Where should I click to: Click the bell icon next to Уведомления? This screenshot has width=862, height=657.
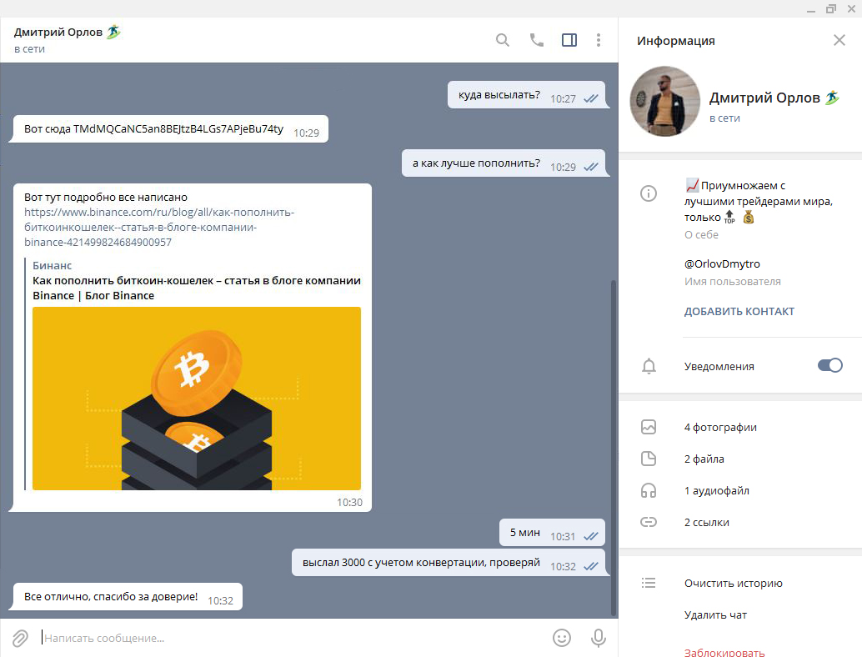tap(649, 366)
